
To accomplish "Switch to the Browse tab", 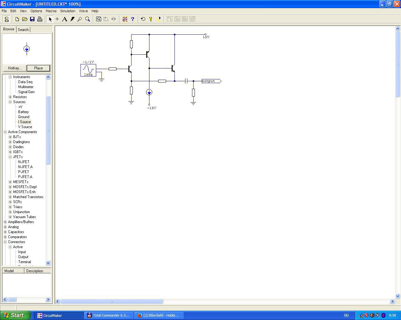I will pos(9,29).
